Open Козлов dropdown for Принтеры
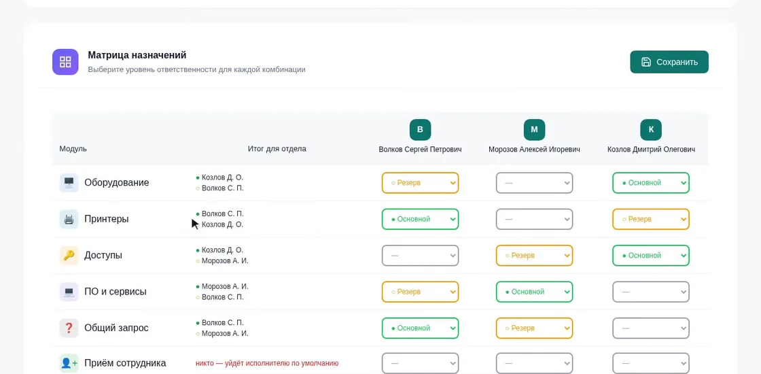This screenshot has width=761, height=374. pyautogui.click(x=651, y=219)
